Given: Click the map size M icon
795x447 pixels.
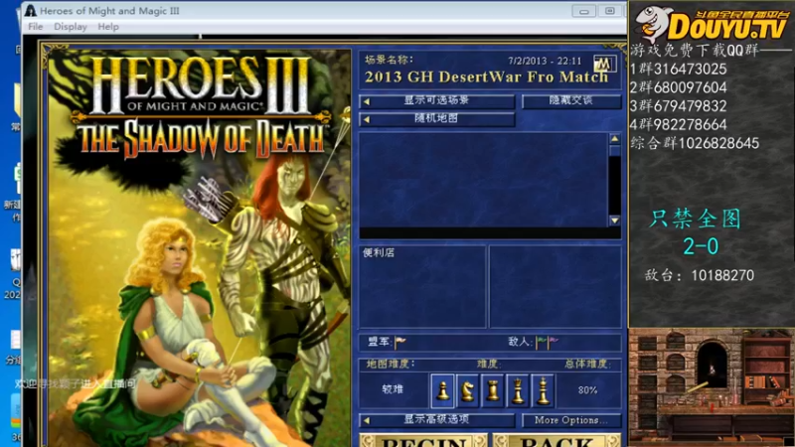Looking at the screenshot, I should (604, 64).
